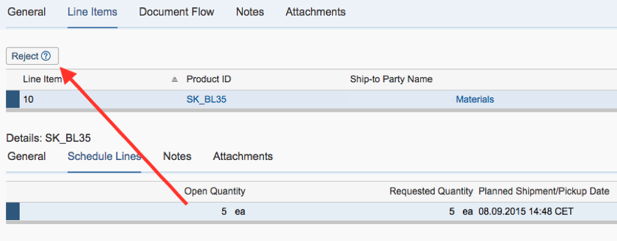Open the details Notes tab
The height and width of the screenshot is (241, 617).
[x=177, y=156]
